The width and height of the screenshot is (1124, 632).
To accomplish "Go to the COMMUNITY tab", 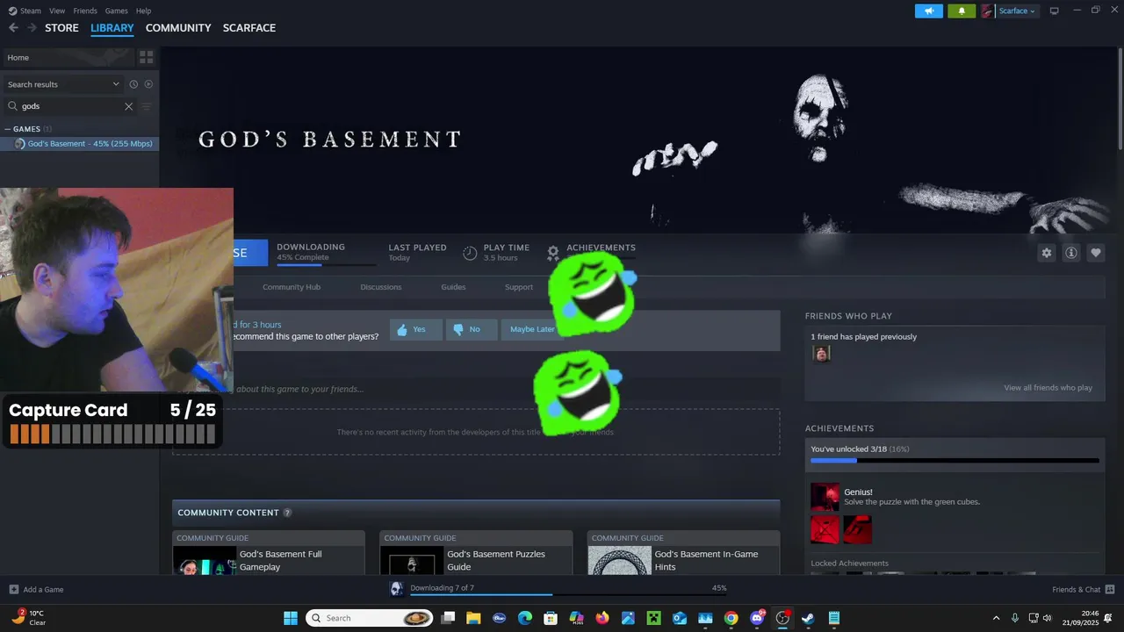I will pyautogui.click(x=178, y=28).
